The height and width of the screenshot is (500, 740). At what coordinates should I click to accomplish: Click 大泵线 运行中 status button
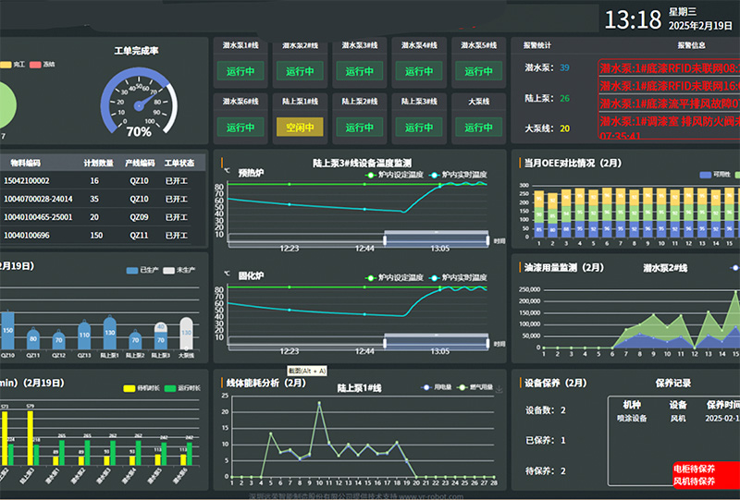point(478,128)
